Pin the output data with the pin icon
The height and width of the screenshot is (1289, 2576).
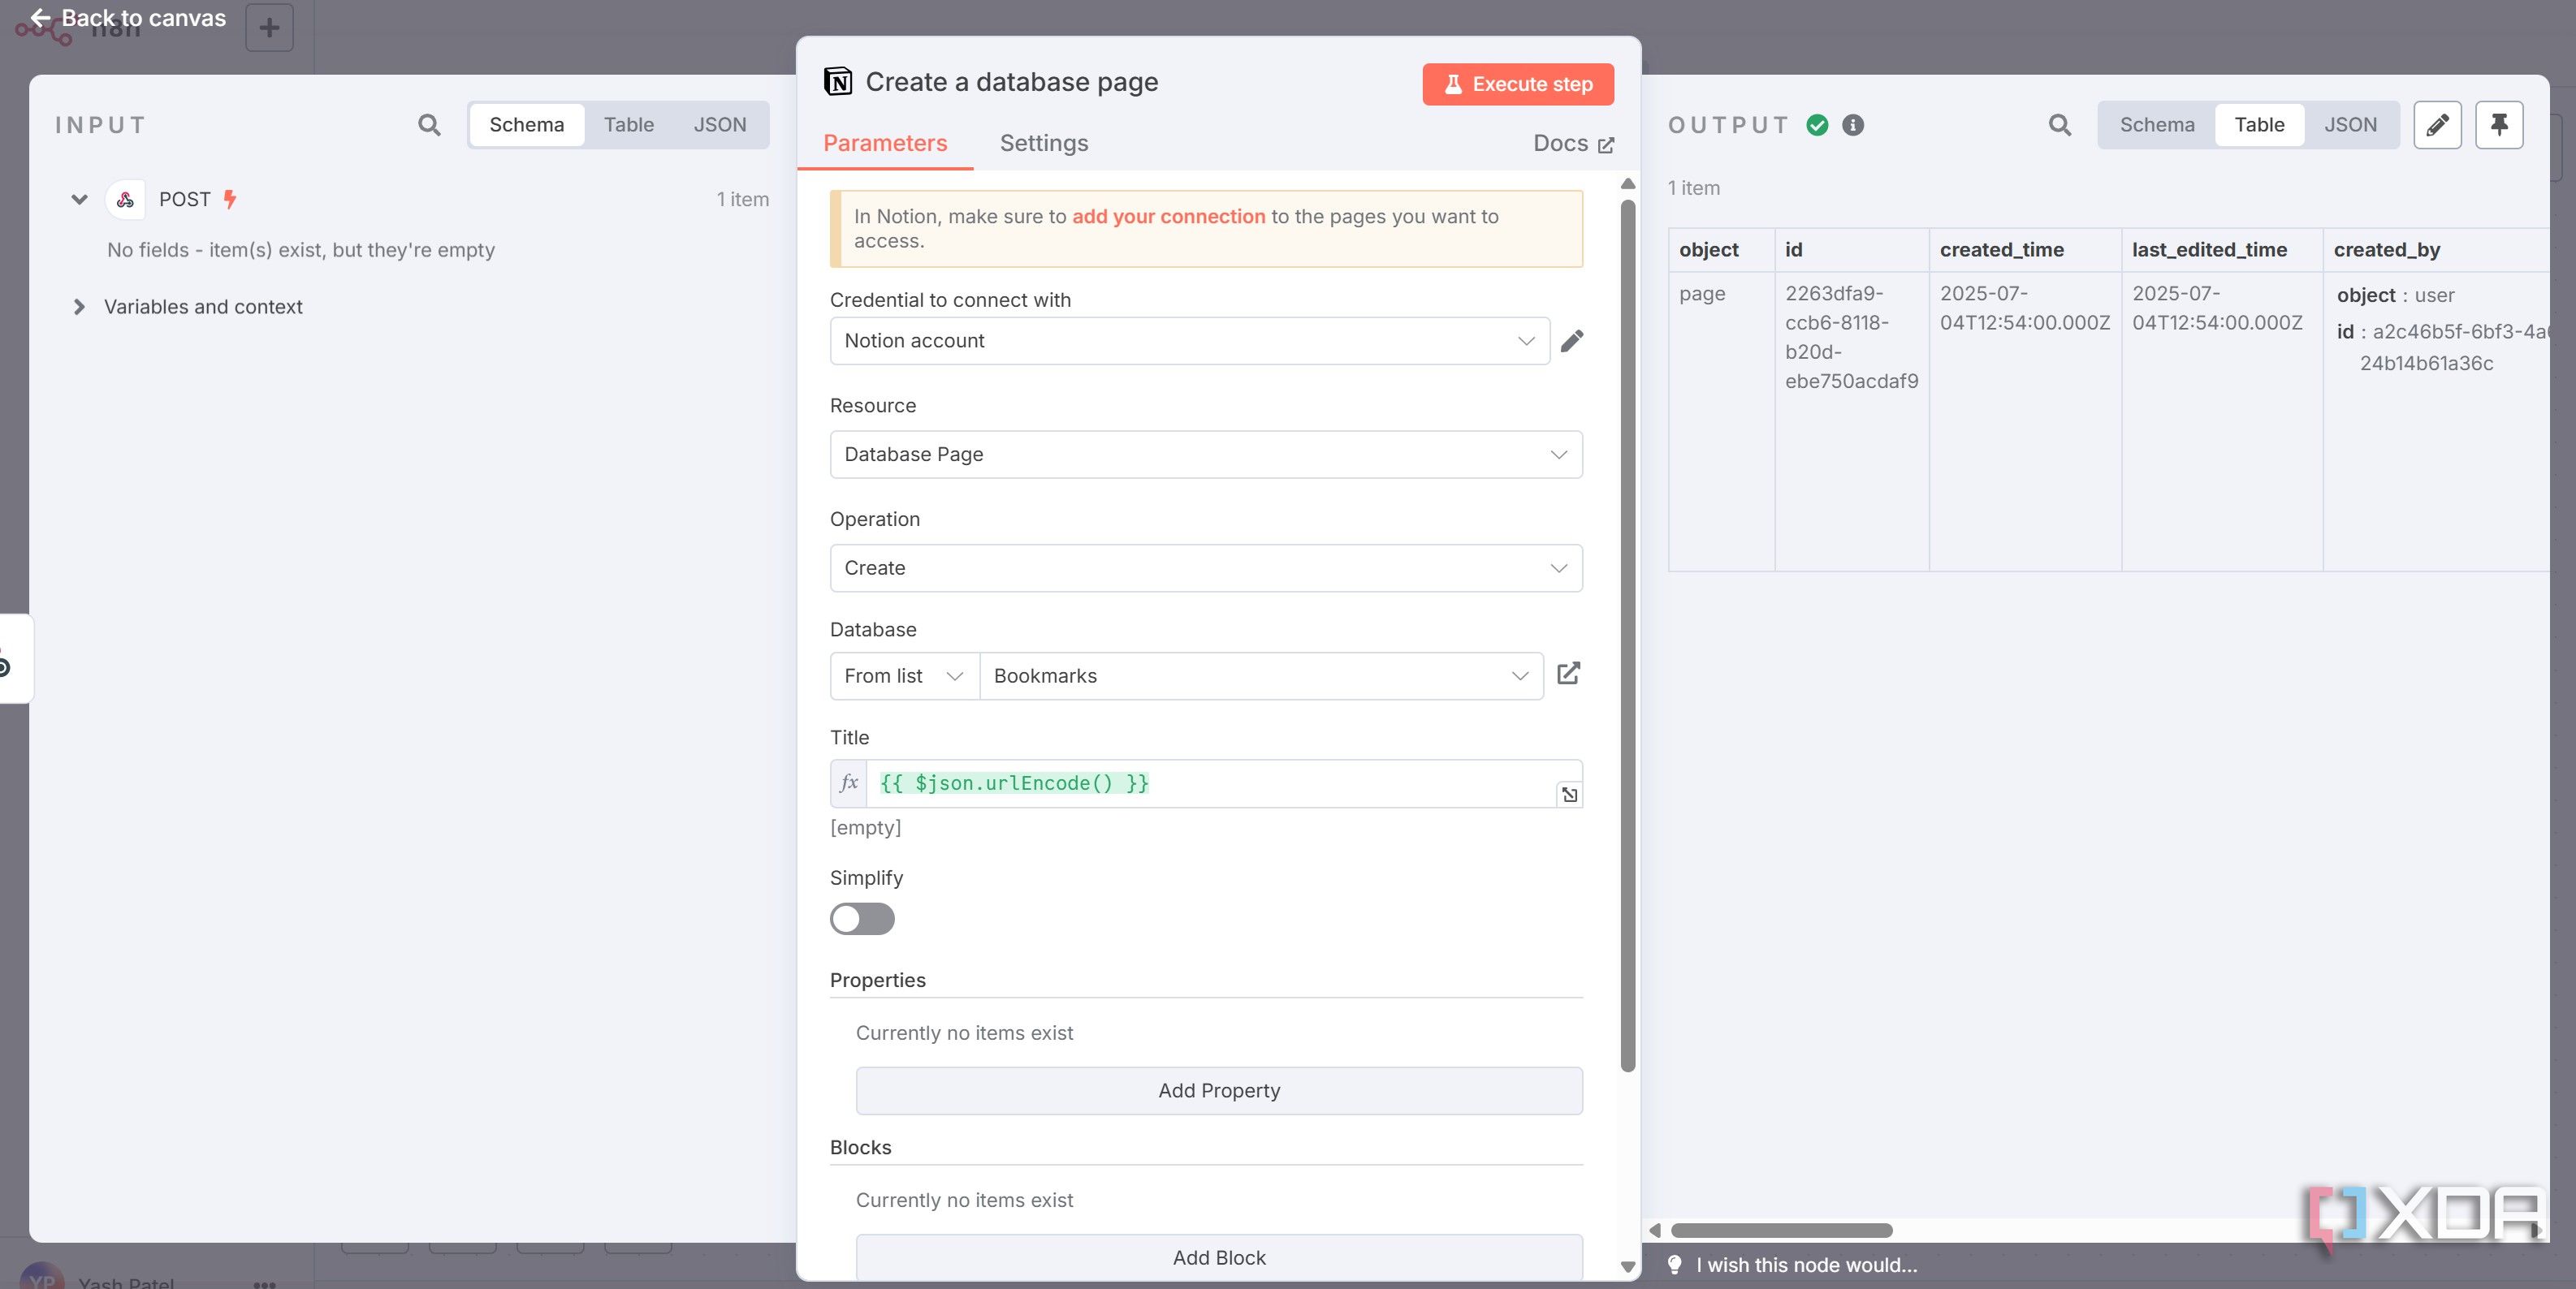coord(2499,125)
